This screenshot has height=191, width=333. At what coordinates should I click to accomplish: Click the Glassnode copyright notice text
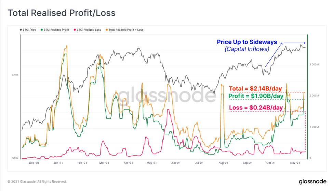37,182
